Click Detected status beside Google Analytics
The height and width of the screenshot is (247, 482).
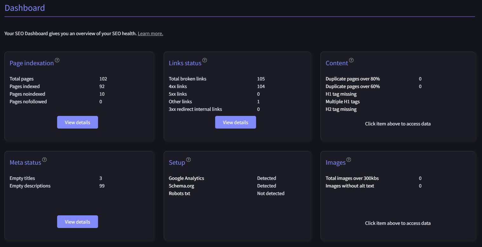[267, 178]
